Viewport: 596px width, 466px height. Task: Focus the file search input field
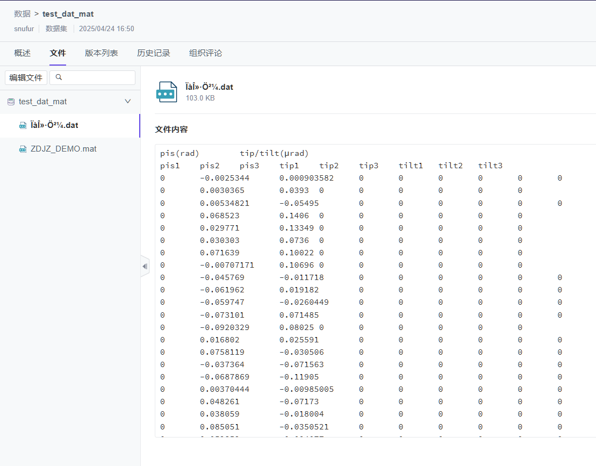tap(92, 77)
